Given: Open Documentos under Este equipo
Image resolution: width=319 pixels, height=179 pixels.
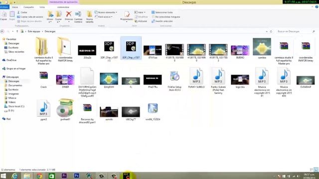Looking at the screenshot, I should coord(15,85).
